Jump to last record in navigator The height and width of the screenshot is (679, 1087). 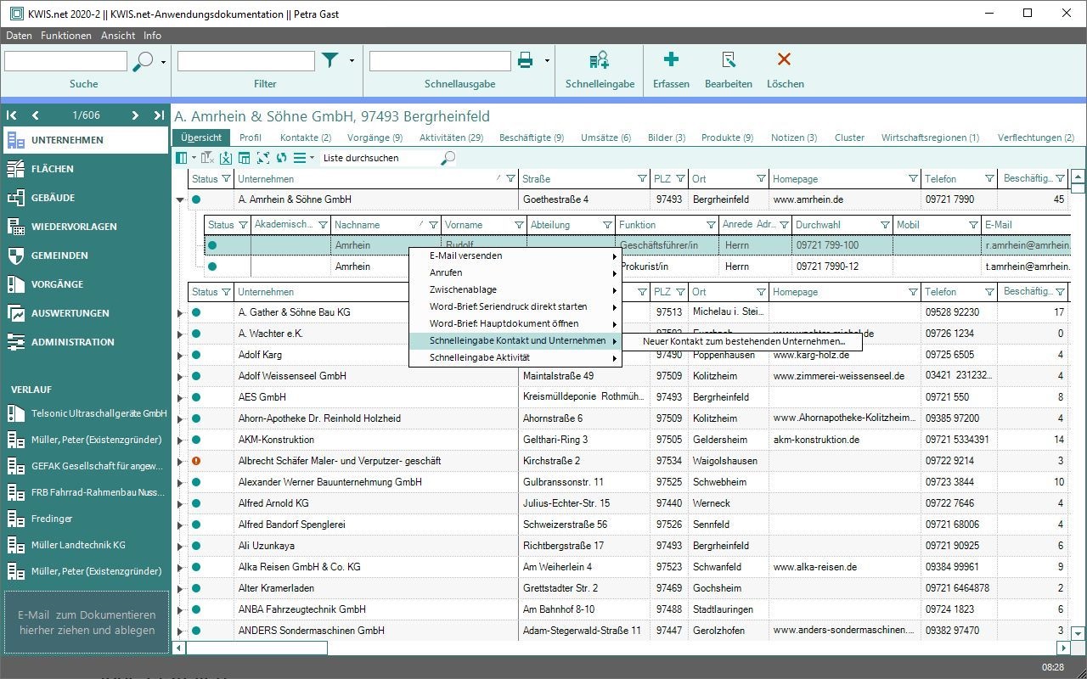pos(159,115)
